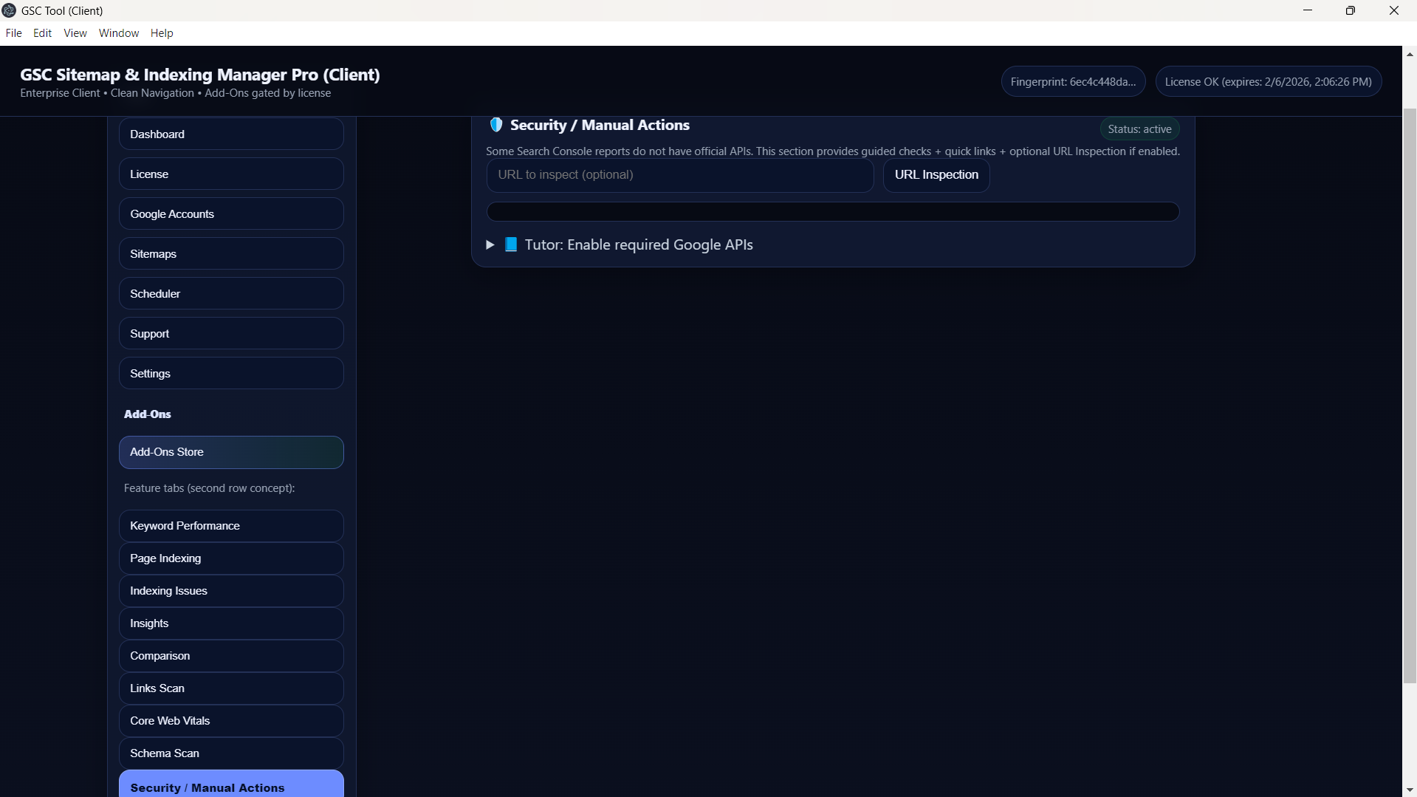The height and width of the screenshot is (797, 1417).
Task: Open the Core Web Vitals tab
Action: point(231,721)
